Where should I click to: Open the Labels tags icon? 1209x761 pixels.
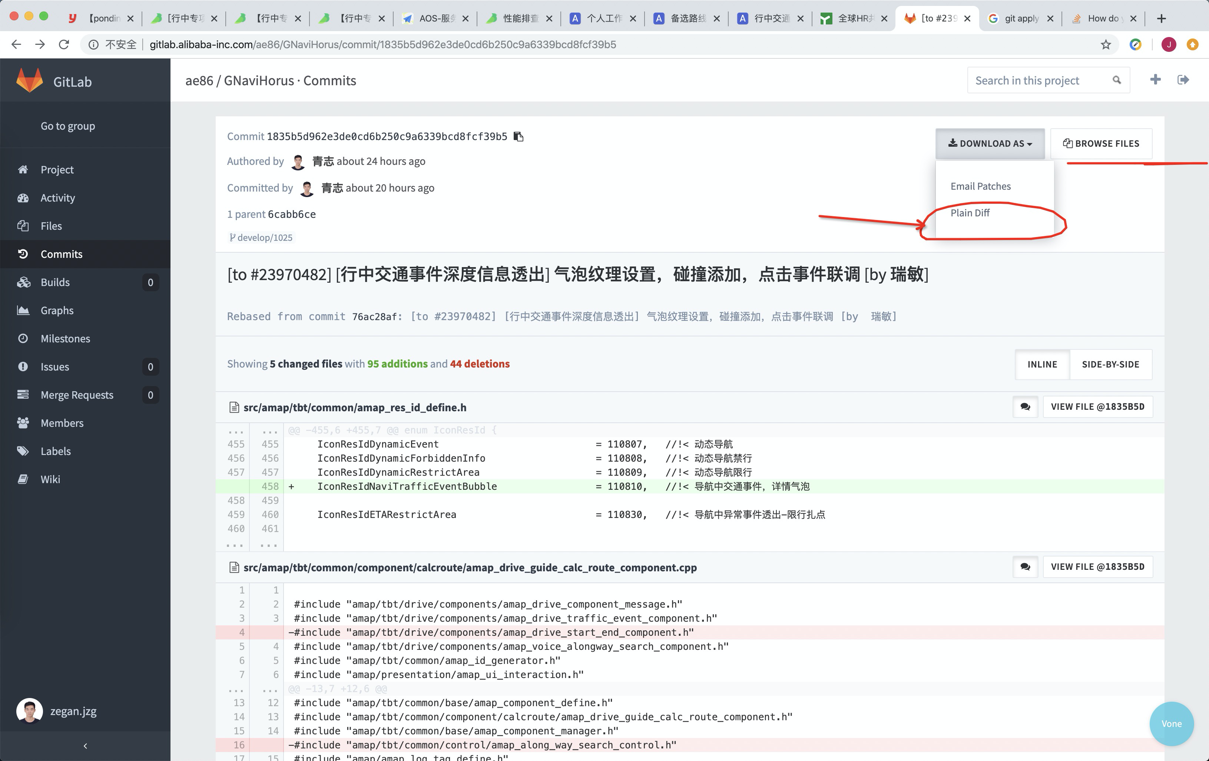click(23, 451)
